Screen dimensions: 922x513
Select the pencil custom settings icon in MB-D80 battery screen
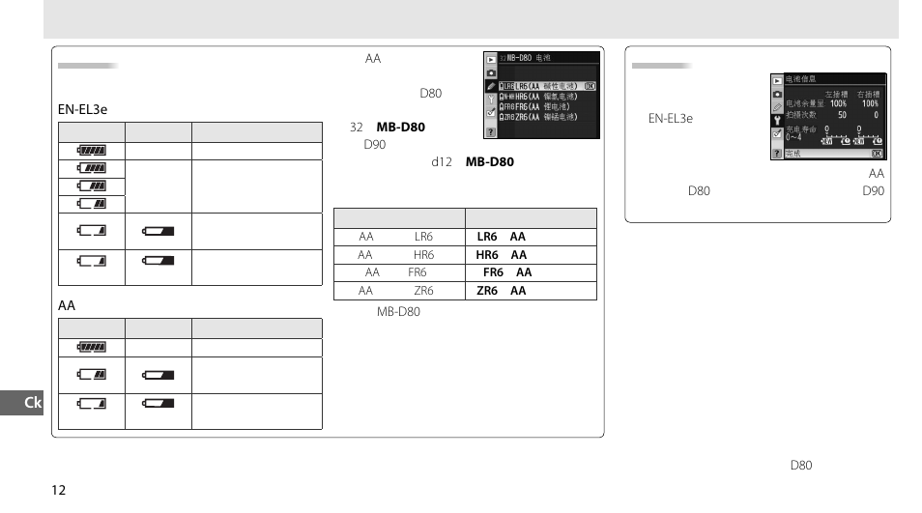coord(491,86)
